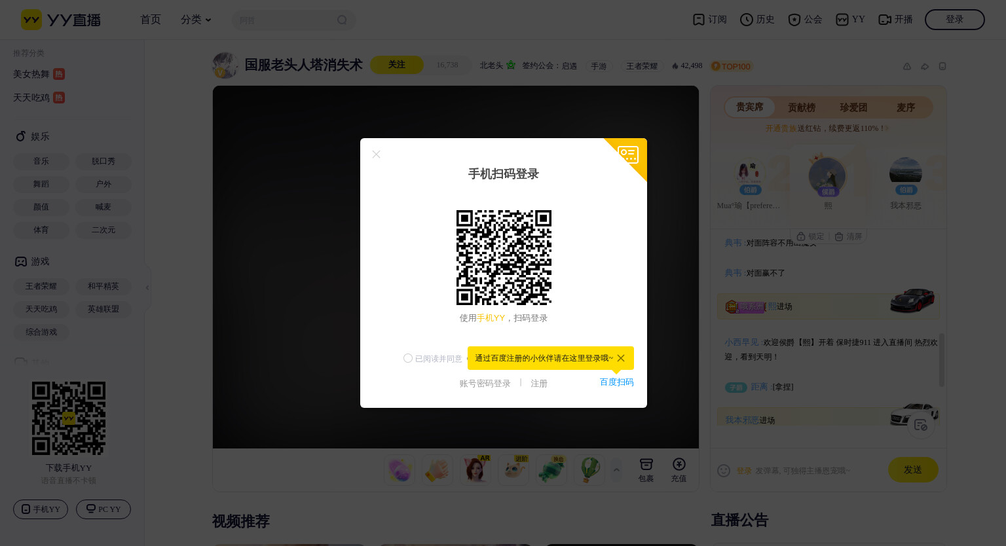Screen dimensions: 1006x546
Task: Open 历史 viewing history
Action: pos(757,20)
